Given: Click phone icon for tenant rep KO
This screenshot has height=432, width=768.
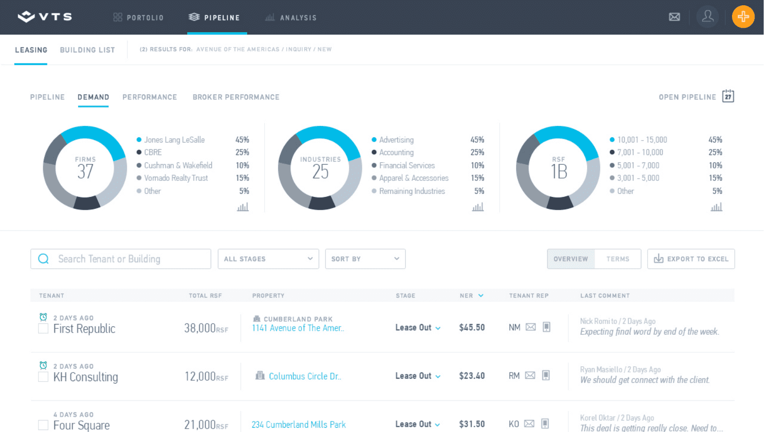Looking at the screenshot, I should (545, 423).
